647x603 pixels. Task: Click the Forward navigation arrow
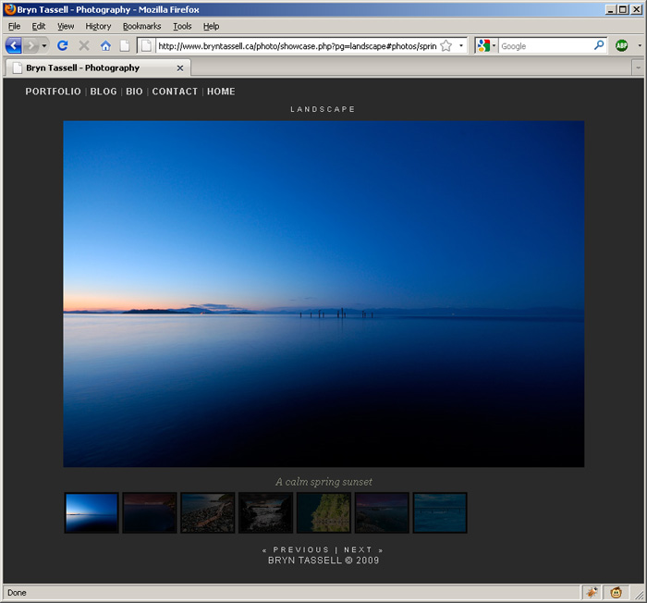pyautogui.click(x=31, y=45)
